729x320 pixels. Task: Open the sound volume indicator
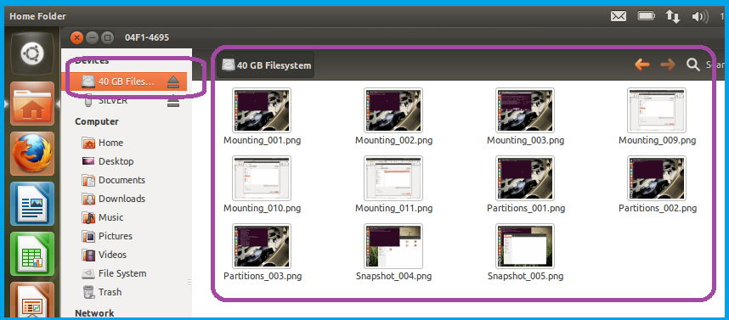[700, 17]
